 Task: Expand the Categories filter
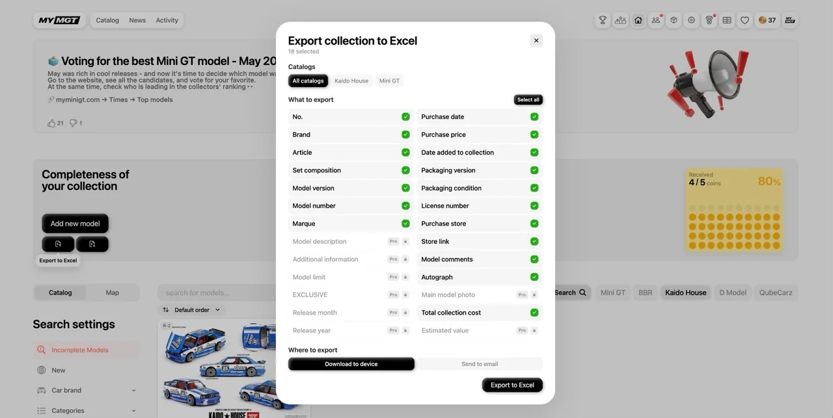(x=133, y=411)
